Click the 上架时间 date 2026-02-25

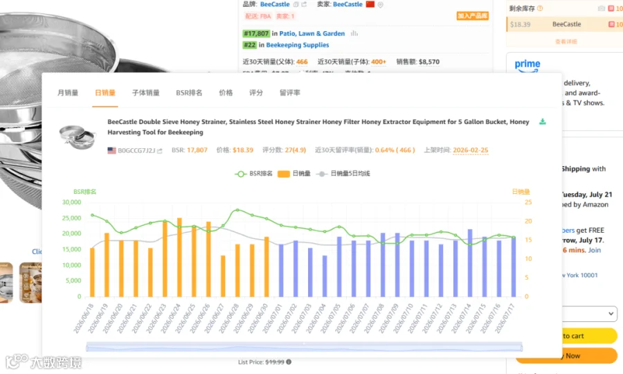click(471, 150)
